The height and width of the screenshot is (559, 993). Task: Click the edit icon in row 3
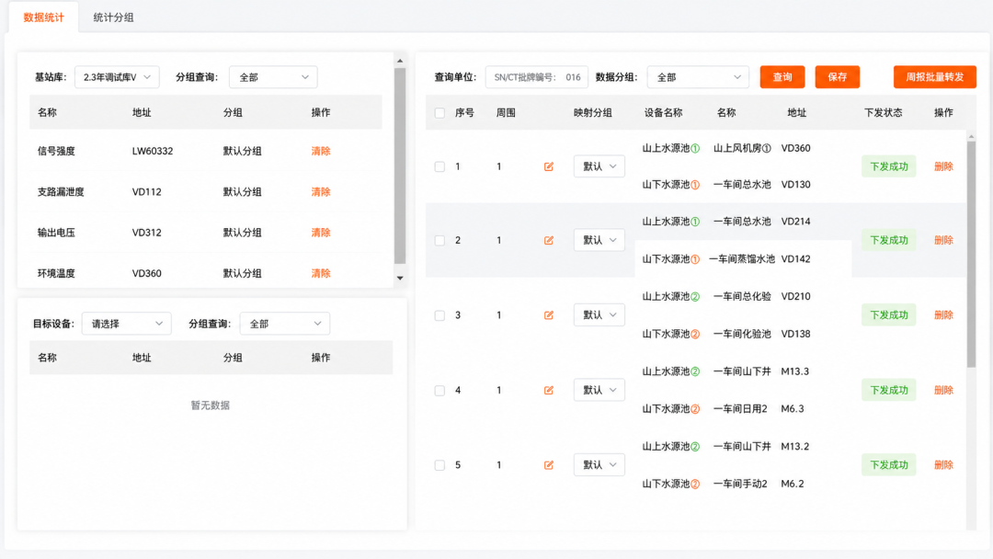(548, 314)
